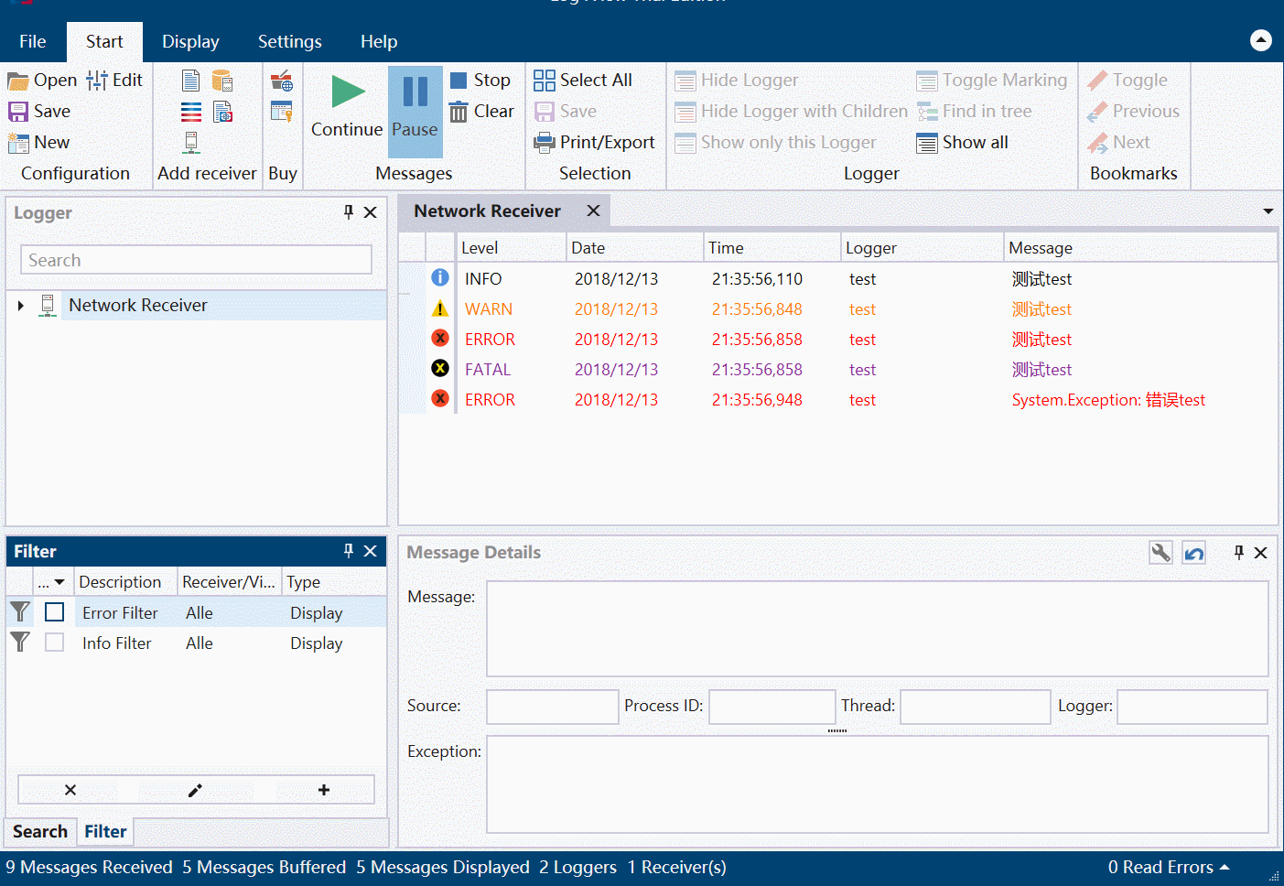Edit the selected filter with pencil button

pyautogui.click(x=195, y=790)
